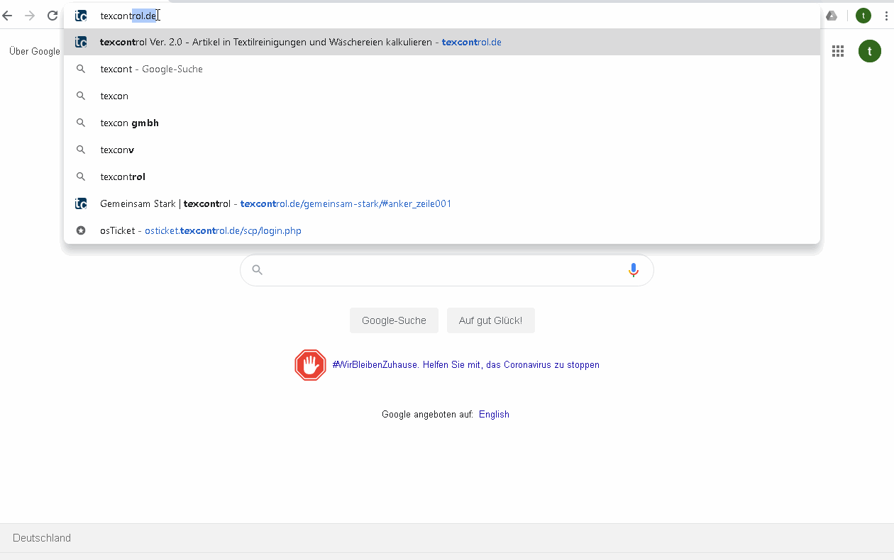The image size is (894, 560).
Task: Open the Google account avatar on page
Action: (x=870, y=51)
